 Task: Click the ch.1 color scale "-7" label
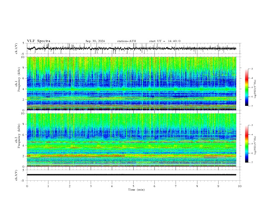(251, 106)
